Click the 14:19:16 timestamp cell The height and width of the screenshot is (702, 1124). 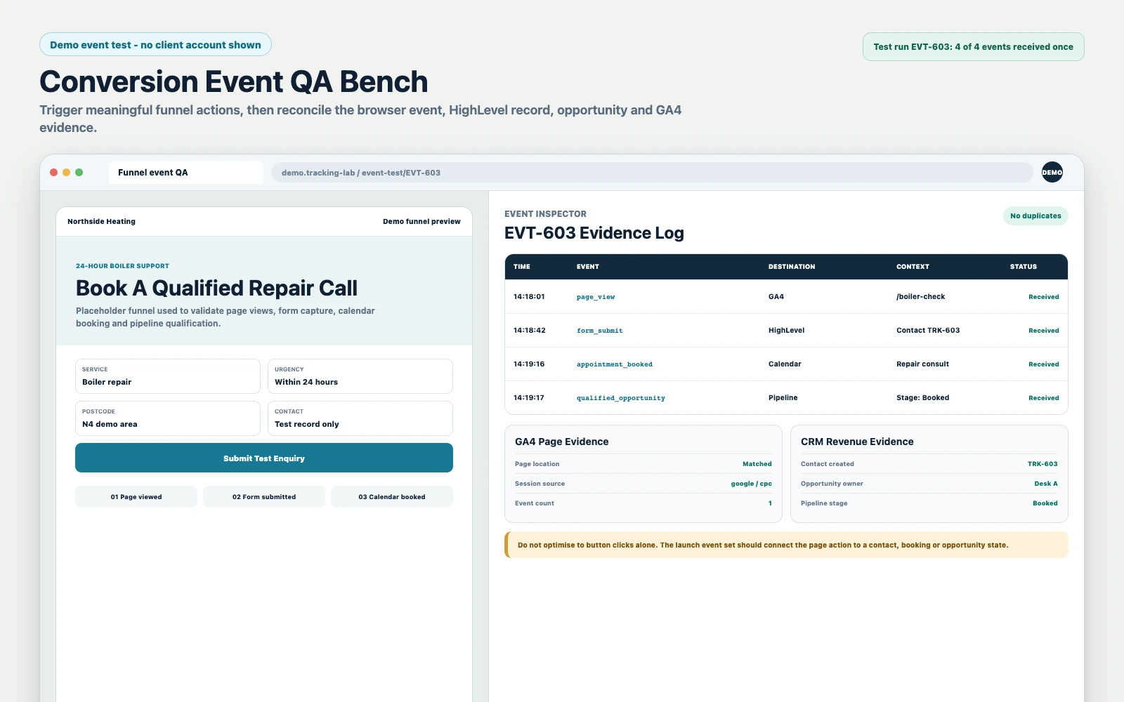tap(529, 364)
